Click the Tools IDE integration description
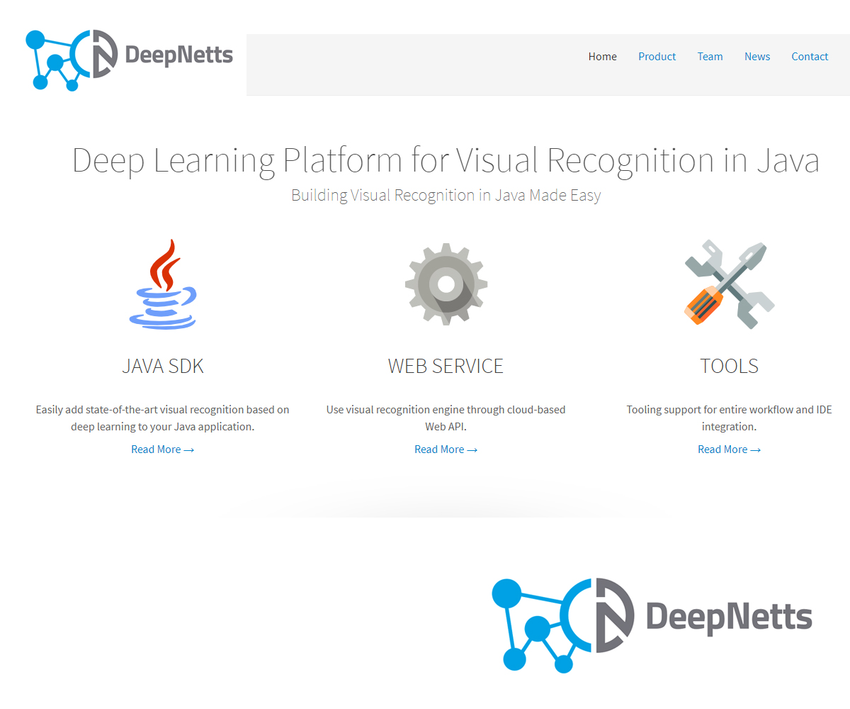 click(x=730, y=418)
